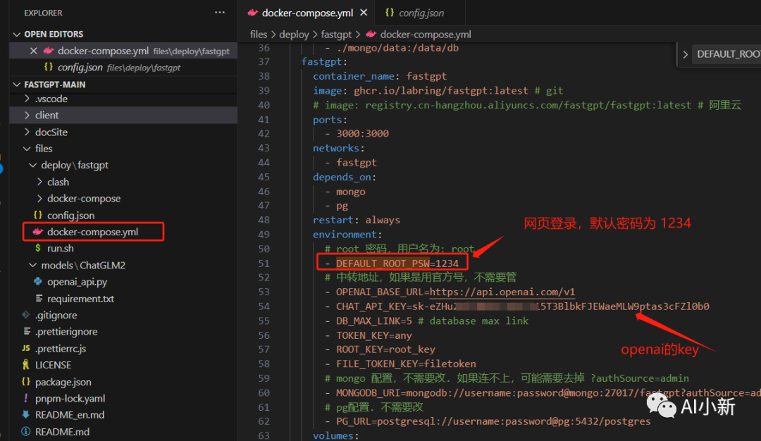Expand the docker-compose folder
The width and height of the screenshot is (761, 441).
39,199
